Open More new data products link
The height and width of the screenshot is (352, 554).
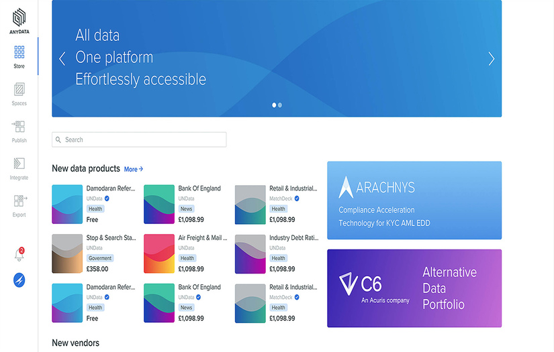coord(134,170)
